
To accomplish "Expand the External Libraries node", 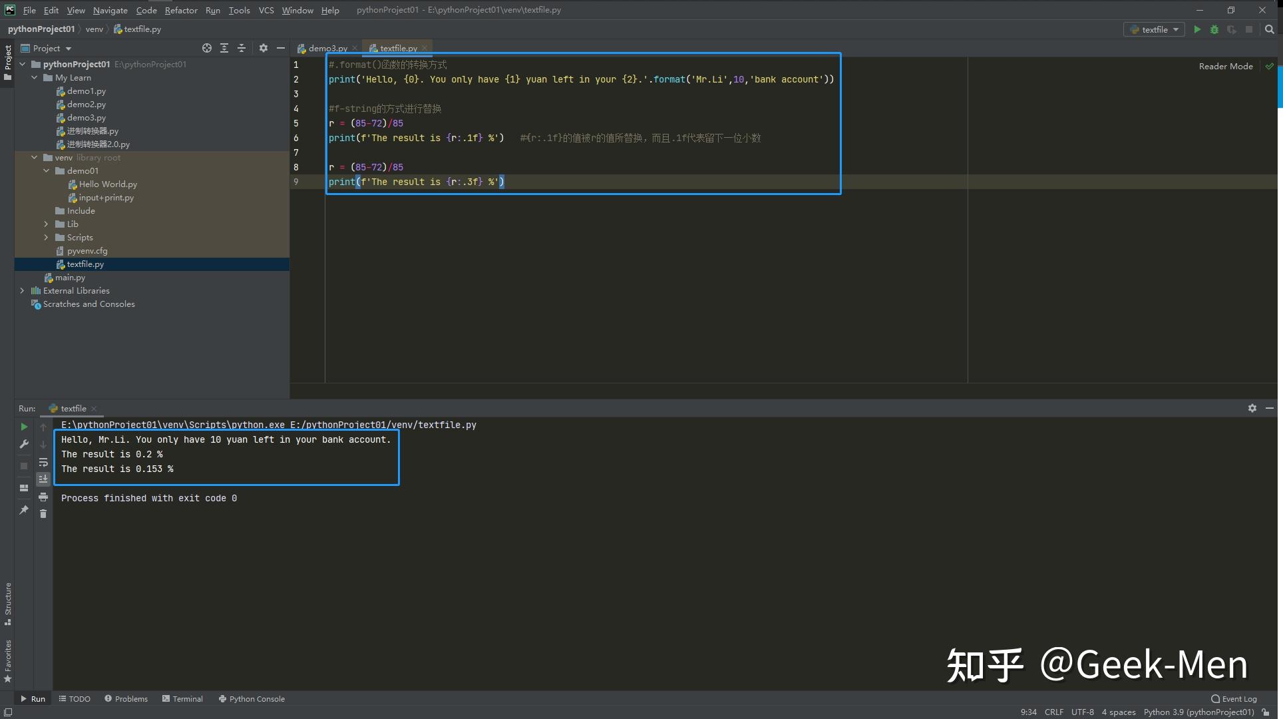I will [22, 291].
